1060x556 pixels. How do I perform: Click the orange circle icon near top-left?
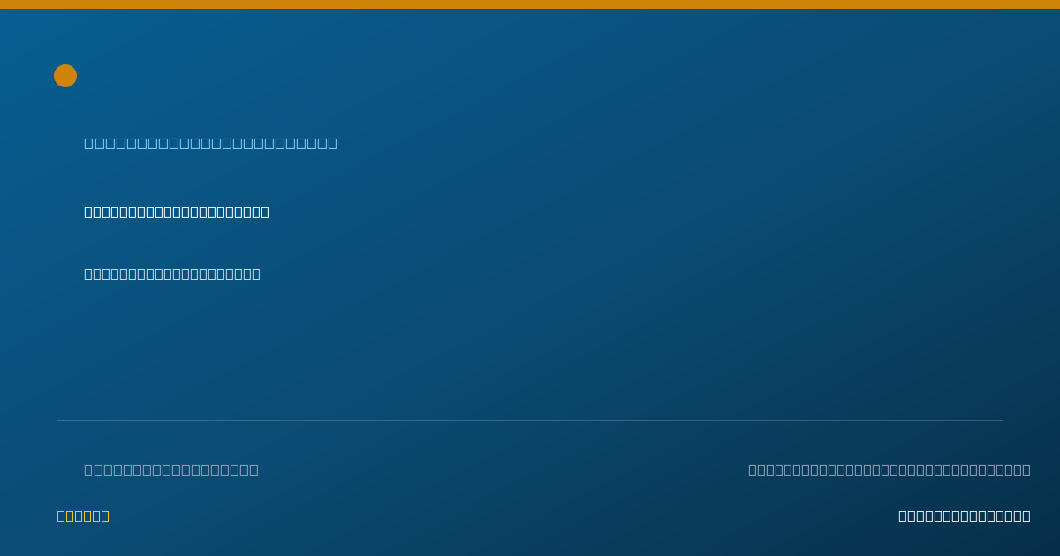tap(65, 76)
